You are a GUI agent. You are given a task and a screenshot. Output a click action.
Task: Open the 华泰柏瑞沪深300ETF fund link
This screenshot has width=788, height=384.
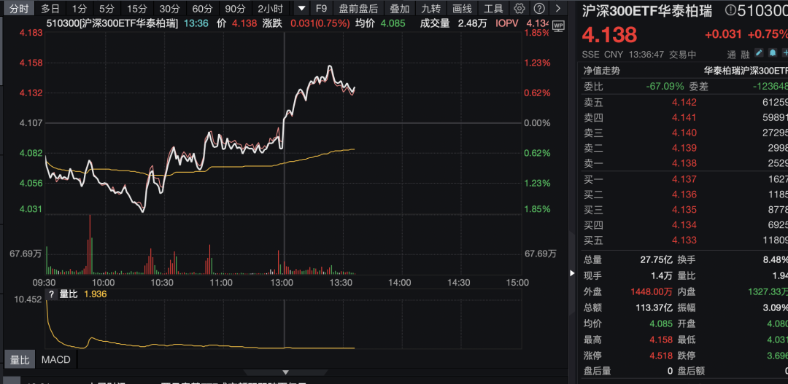pyautogui.click(x=745, y=71)
